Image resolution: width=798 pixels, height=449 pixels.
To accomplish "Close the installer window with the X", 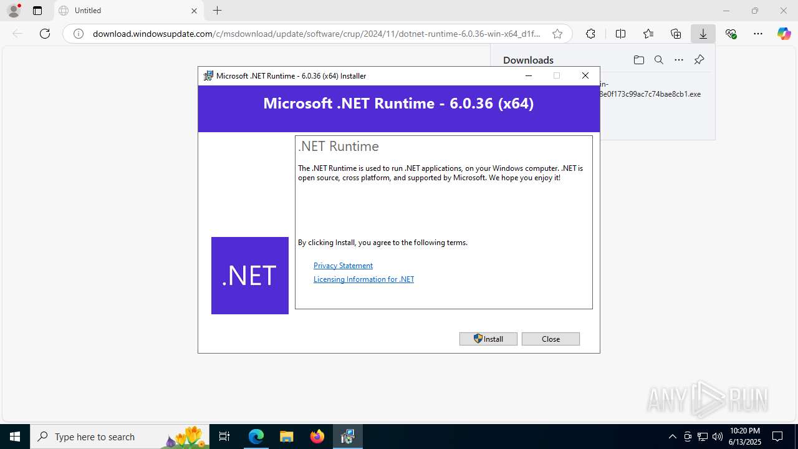I will click(x=585, y=75).
